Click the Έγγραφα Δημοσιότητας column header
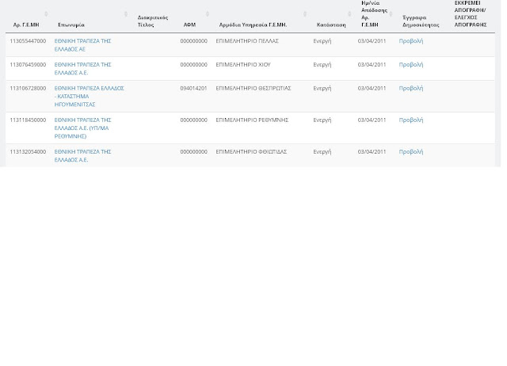 [x=421, y=21]
